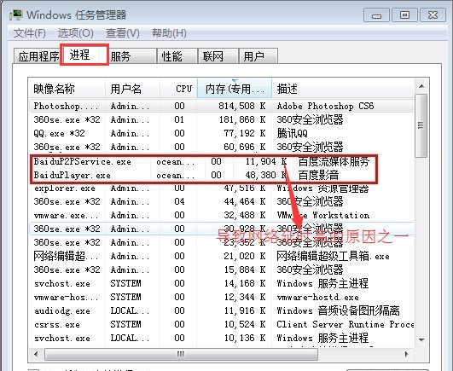Sort by 映像名称 column header

point(67,89)
